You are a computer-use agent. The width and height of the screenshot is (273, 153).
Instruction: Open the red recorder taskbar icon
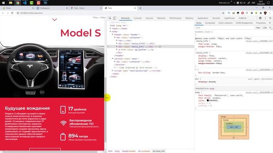pos(38,3)
